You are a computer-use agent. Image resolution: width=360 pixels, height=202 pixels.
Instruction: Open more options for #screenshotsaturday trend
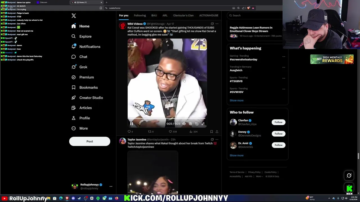pos(283,56)
